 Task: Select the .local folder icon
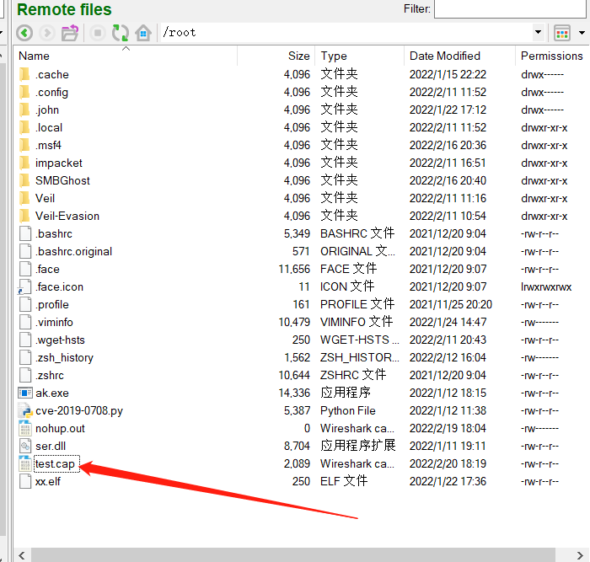click(24, 127)
